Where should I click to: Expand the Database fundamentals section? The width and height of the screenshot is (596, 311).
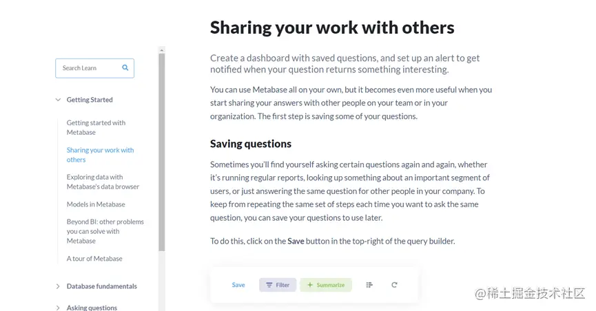[x=58, y=286]
